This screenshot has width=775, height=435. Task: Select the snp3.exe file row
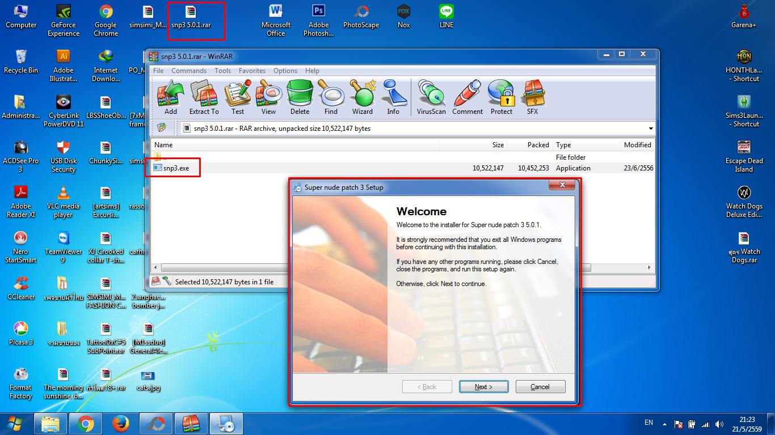403,168
